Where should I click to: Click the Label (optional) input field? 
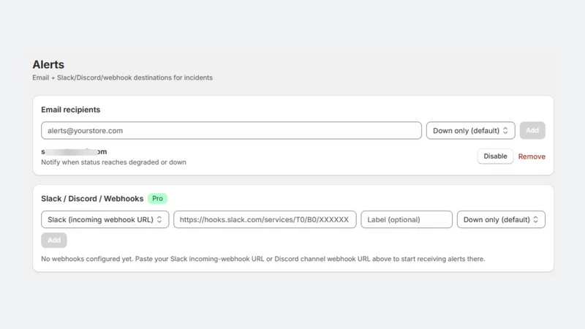pos(407,220)
